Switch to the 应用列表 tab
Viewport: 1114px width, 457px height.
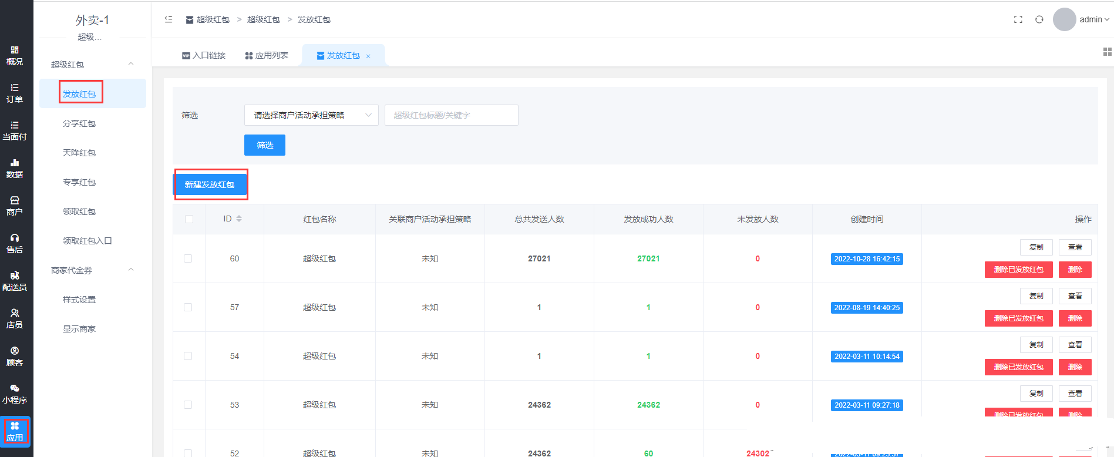(267, 55)
